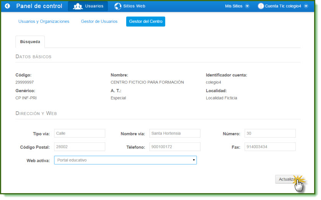Screen dimensions: 321x200
Task: Click the Código Postal field
Action: (x=80, y=147)
